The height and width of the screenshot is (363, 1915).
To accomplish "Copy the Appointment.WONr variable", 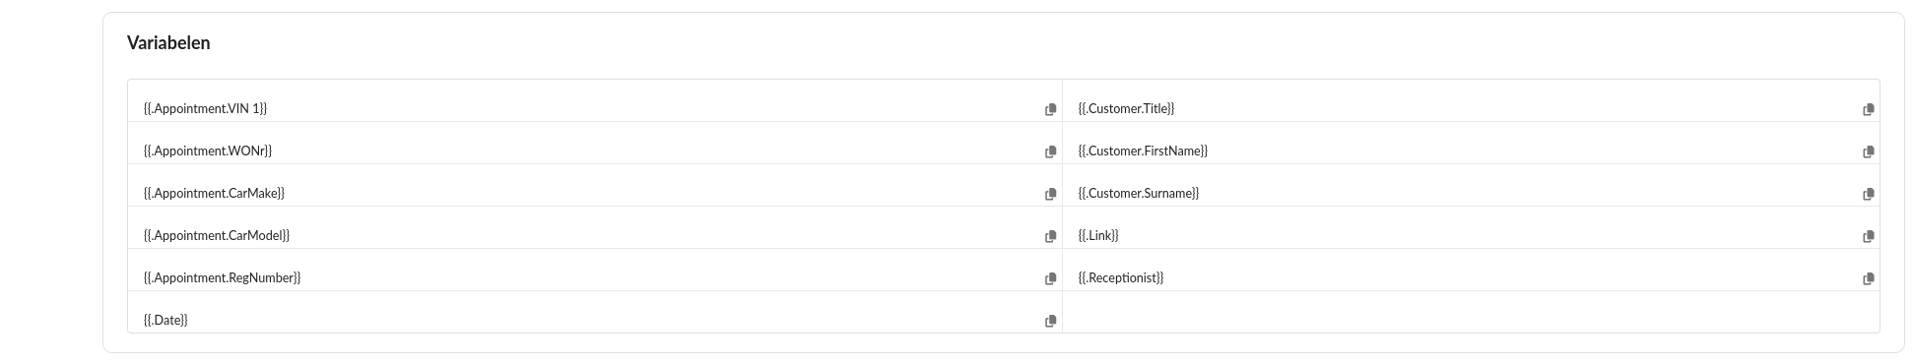I will point(1050,151).
